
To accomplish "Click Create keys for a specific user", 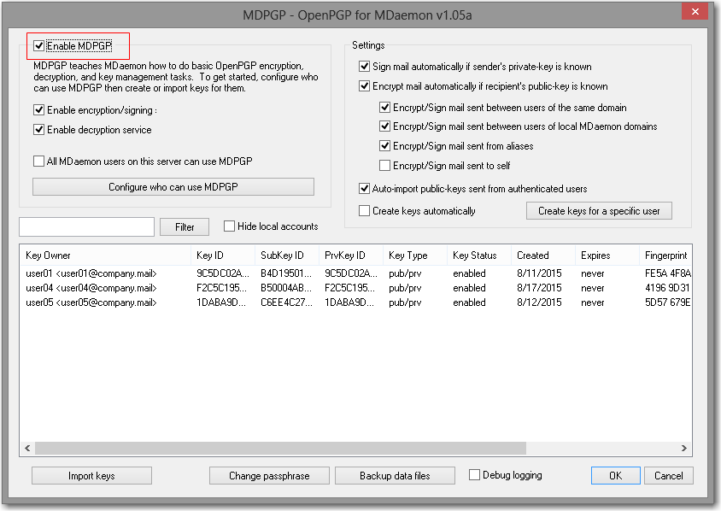I will click(599, 210).
